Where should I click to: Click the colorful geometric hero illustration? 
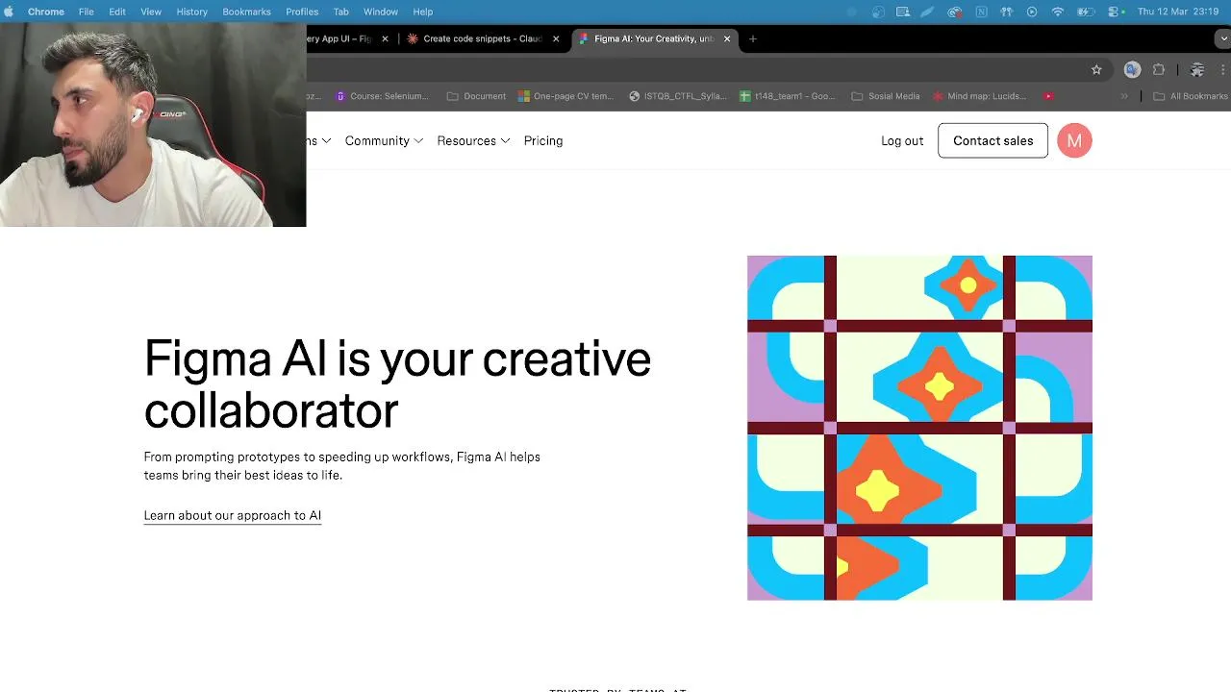pyautogui.click(x=919, y=428)
